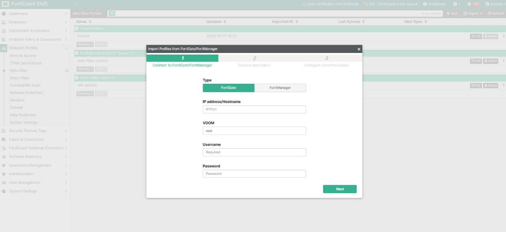Open kebab menu for Default row
Image resolution: width=506 pixels, height=232 pixels.
click(503, 36)
